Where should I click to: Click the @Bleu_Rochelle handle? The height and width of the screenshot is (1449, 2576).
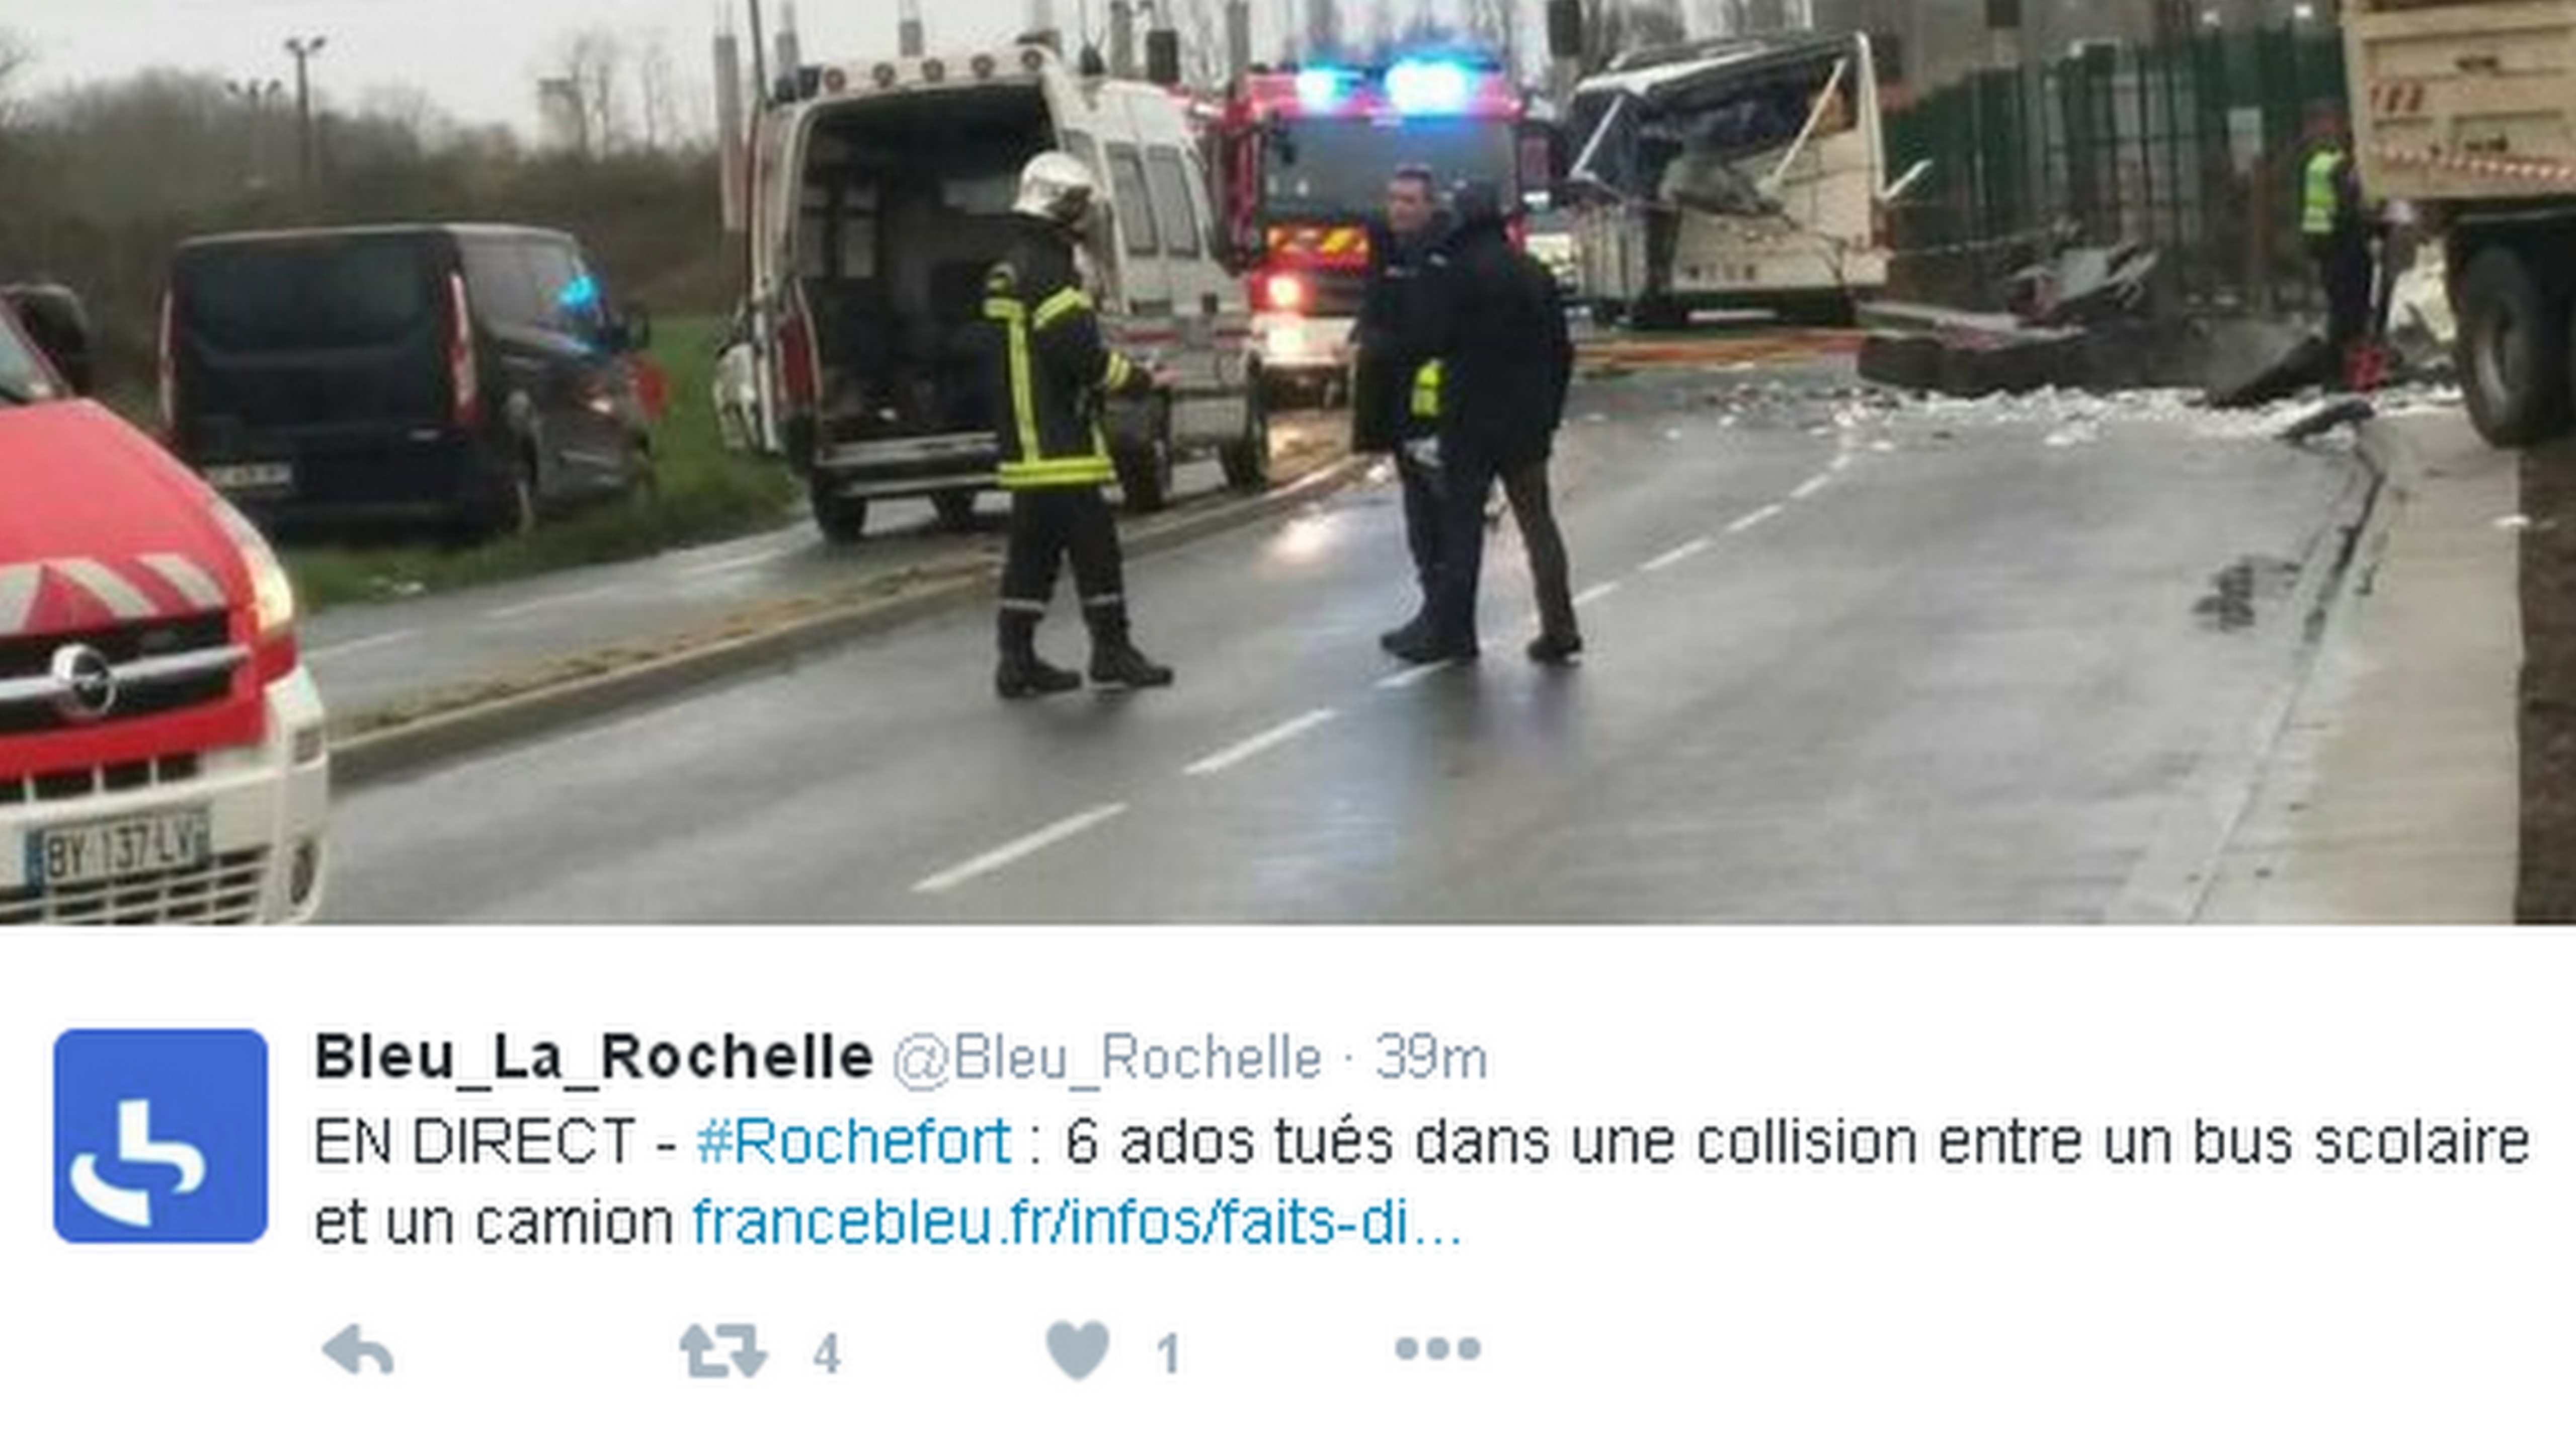coord(1107,1058)
